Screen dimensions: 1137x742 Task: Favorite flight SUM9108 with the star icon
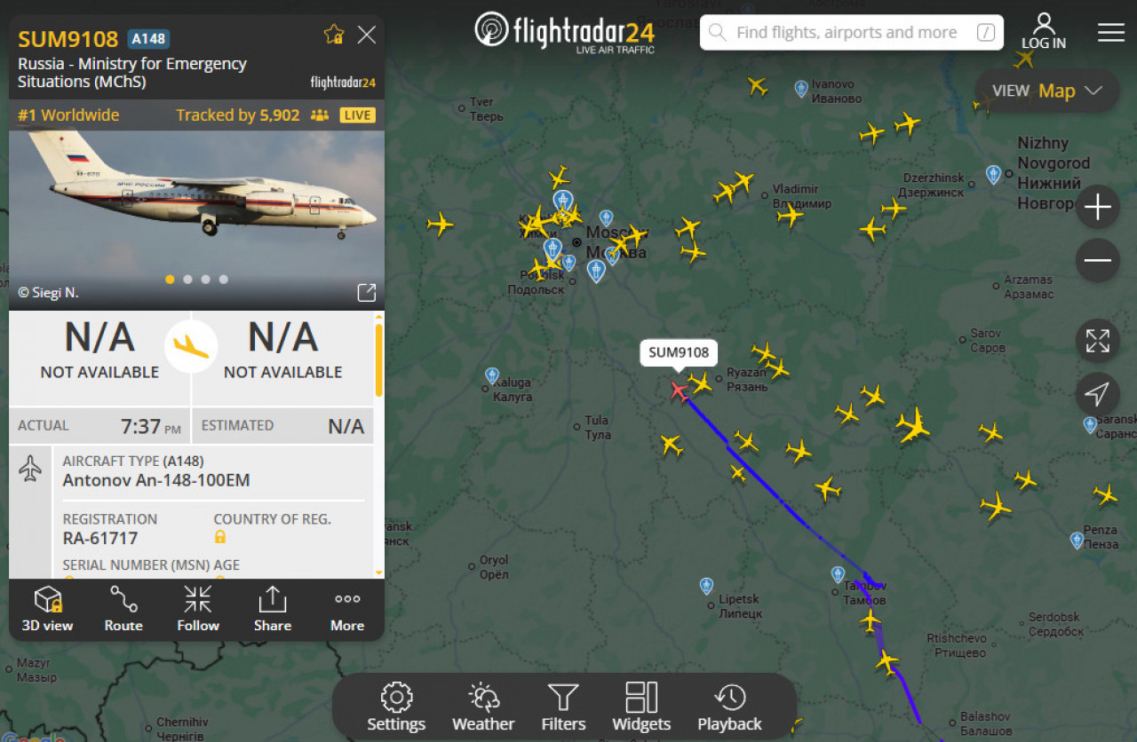click(x=334, y=35)
